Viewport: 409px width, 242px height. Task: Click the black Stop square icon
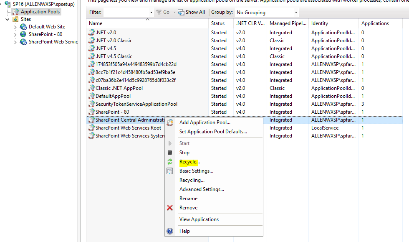170,153
